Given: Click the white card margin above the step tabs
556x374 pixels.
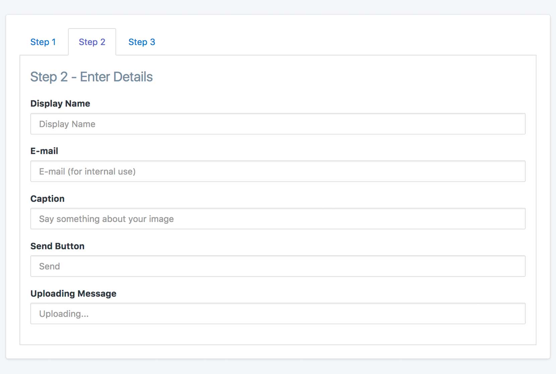Looking at the screenshot, I should click(x=278, y=21).
